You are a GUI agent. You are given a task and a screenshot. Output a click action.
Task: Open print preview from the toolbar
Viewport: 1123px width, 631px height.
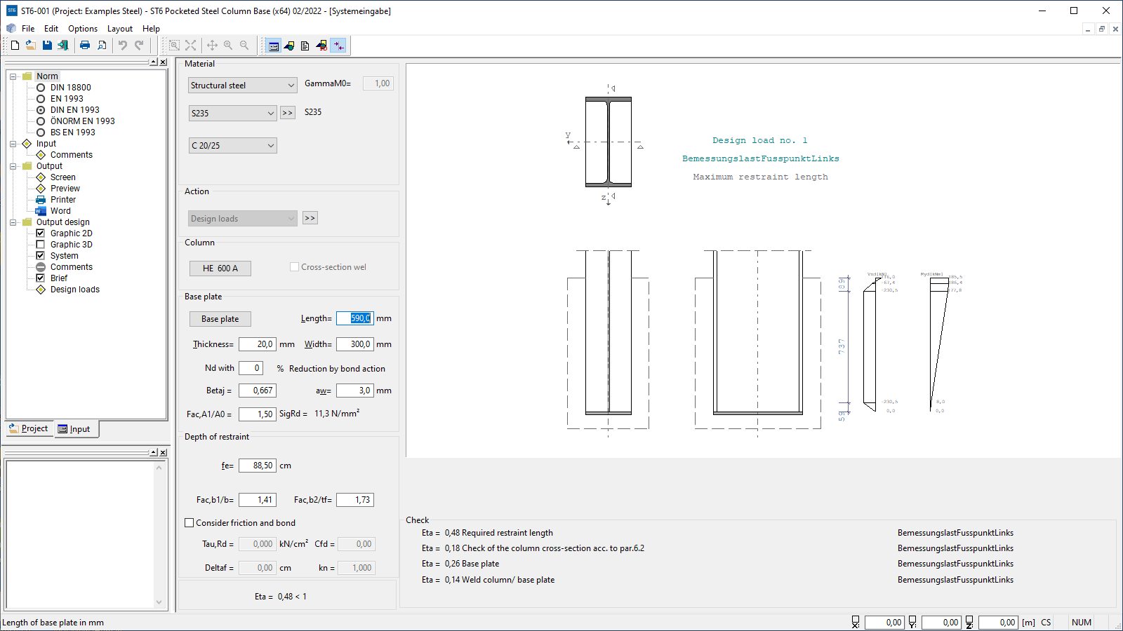[102, 46]
